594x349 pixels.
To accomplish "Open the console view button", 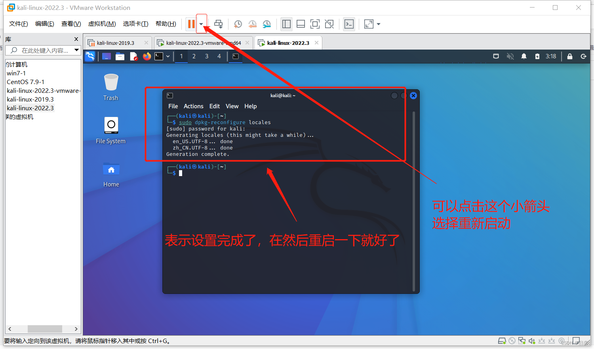I will tap(349, 24).
